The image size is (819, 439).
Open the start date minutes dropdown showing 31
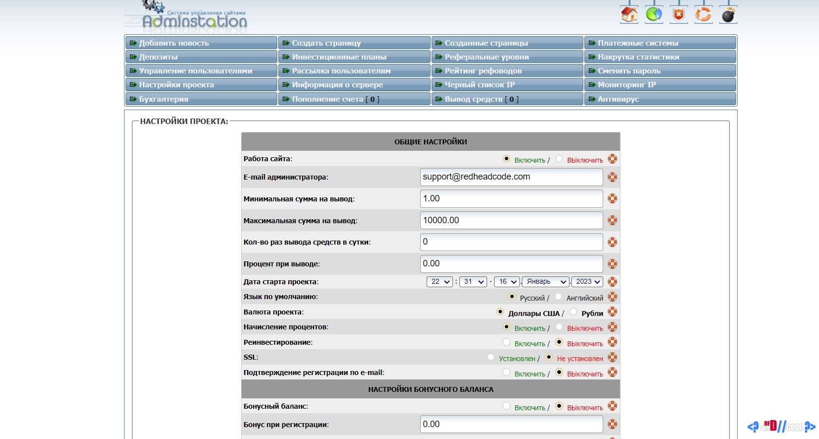(473, 282)
